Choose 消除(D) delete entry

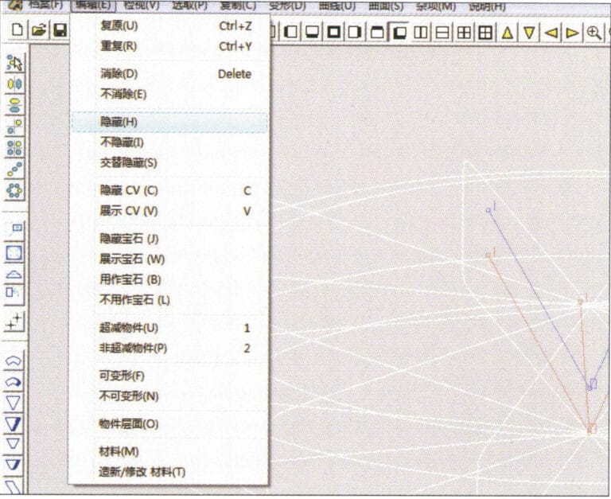click(169, 74)
